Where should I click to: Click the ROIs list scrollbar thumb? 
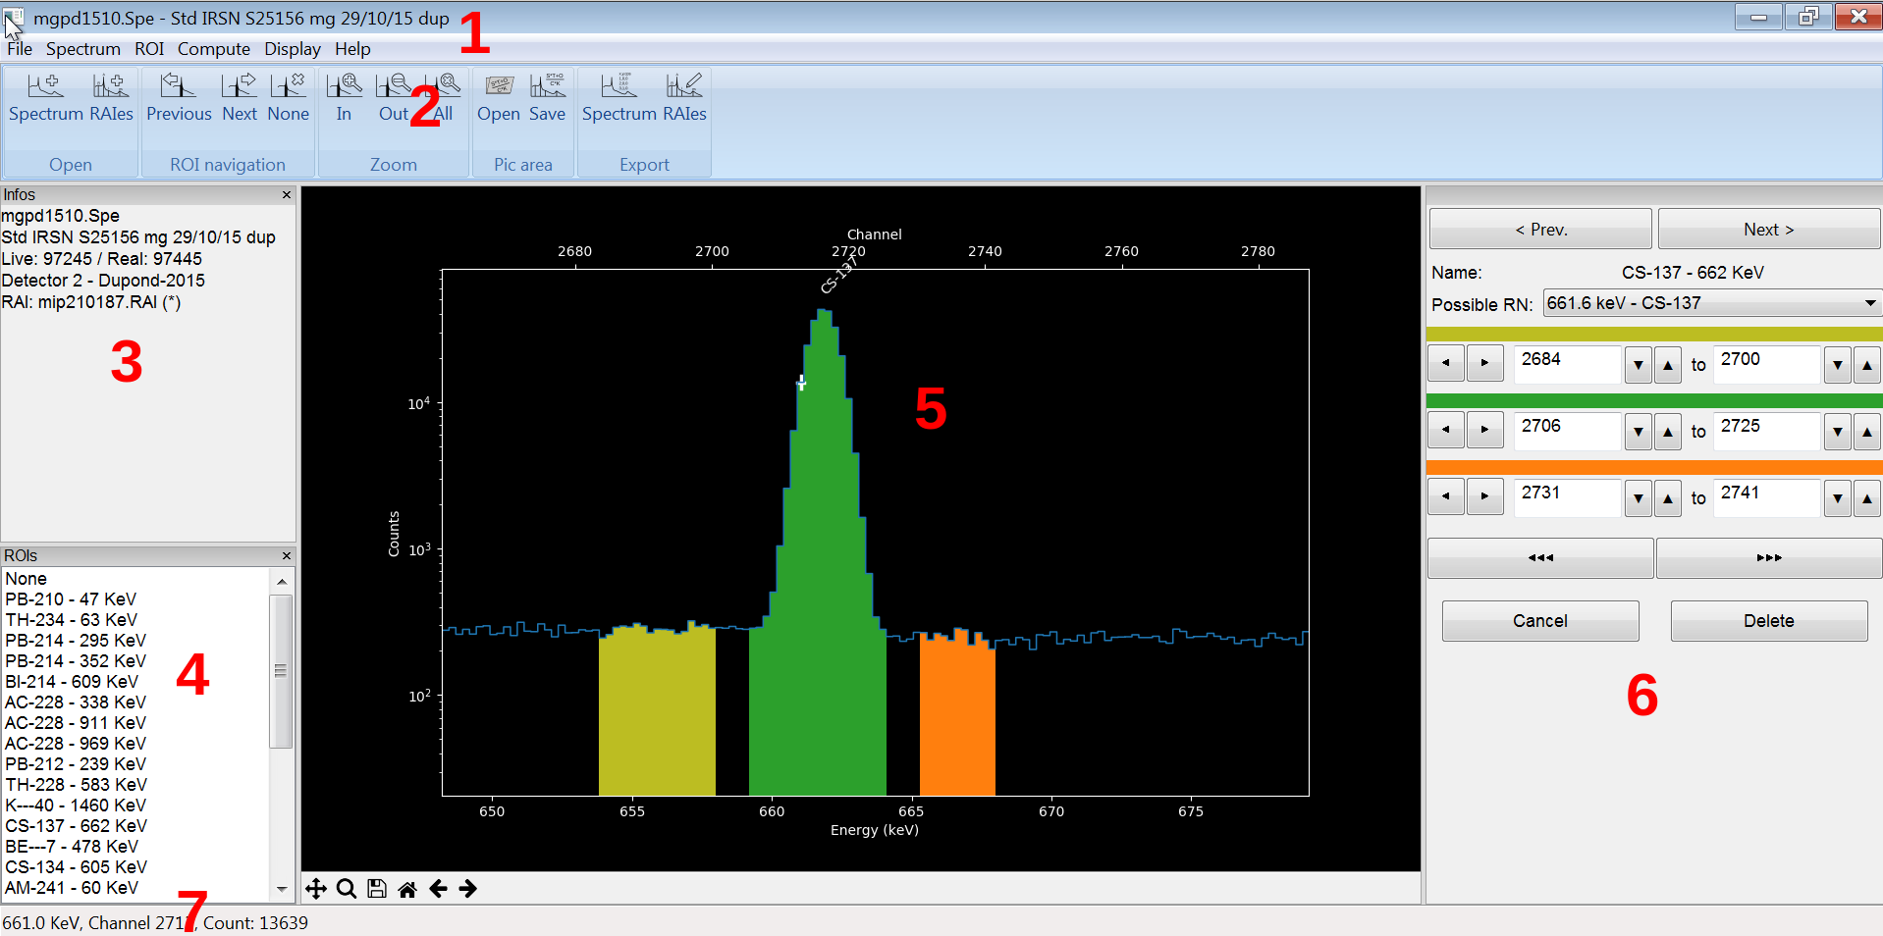[x=281, y=671]
